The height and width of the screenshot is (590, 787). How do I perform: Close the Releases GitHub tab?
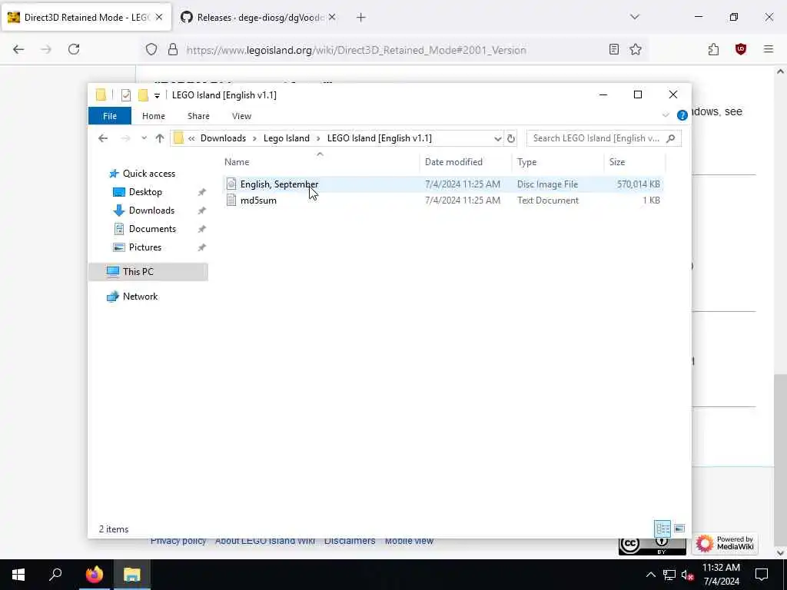[x=332, y=17]
